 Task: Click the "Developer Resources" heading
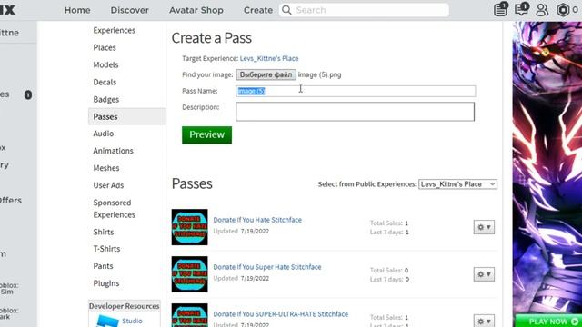[124, 306]
